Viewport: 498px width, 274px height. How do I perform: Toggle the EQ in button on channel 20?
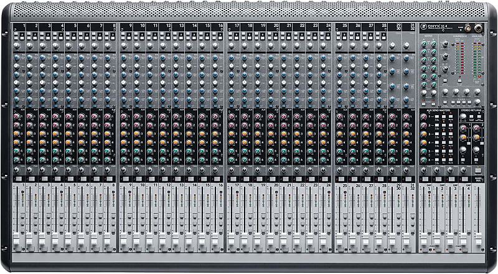coord(271,106)
